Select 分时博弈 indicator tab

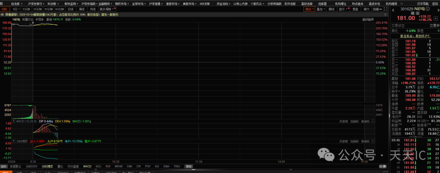pyautogui.click(x=47, y=166)
